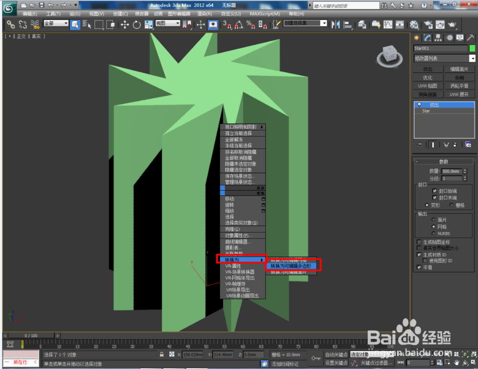478x369 pixels.
Task: Open the 全部 selection filter dropdown
Action: point(56,23)
